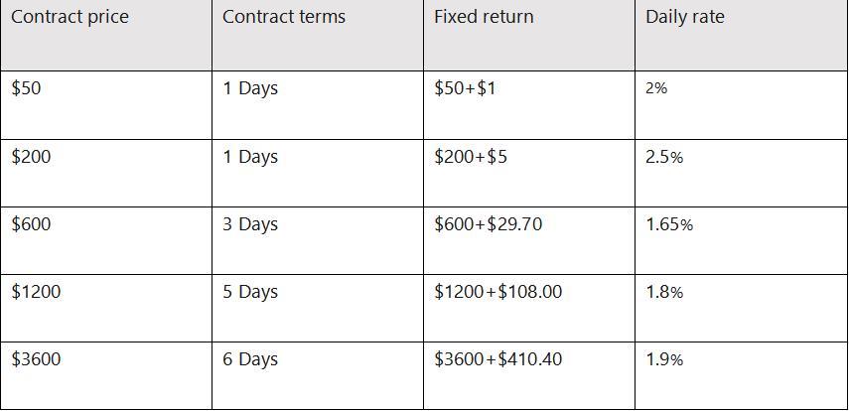Click the Contract price column header
The image size is (849, 411).
point(70,17)
